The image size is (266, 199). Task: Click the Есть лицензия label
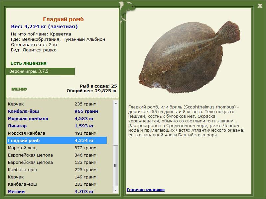(28, 63)
